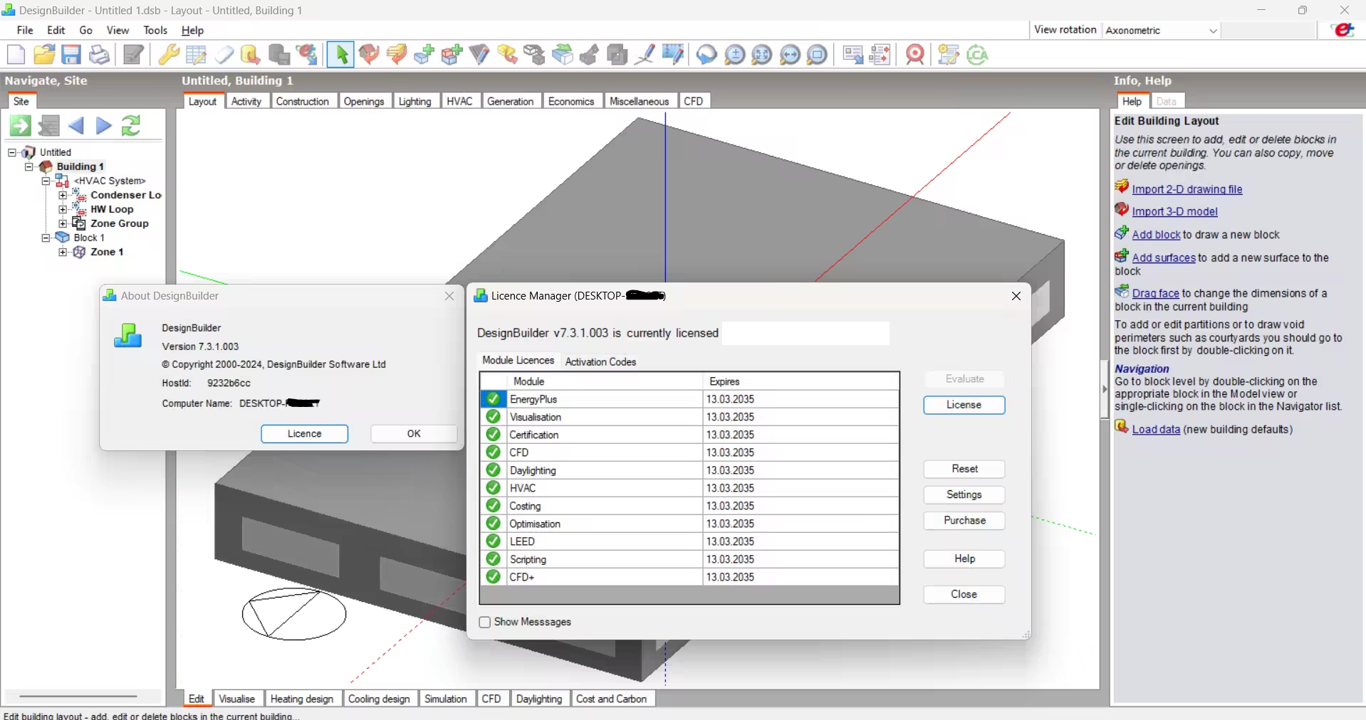This screenshot has width=1366, height=720.
Task: Tick the Show Messsages checkbox
Action: [x=485, y=623]
